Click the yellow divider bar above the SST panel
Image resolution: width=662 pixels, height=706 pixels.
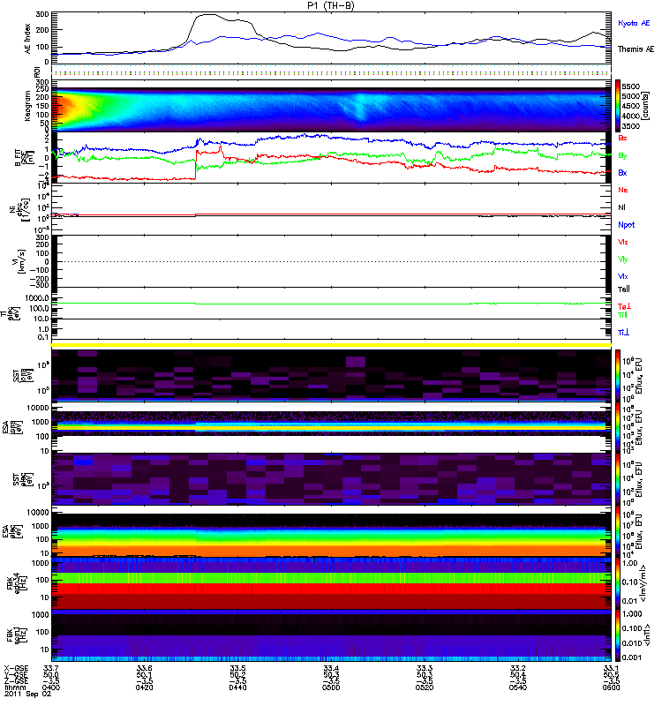(x=331, y=345)
